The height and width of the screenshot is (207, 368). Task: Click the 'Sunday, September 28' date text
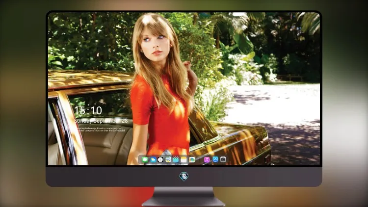pos(101,121)
